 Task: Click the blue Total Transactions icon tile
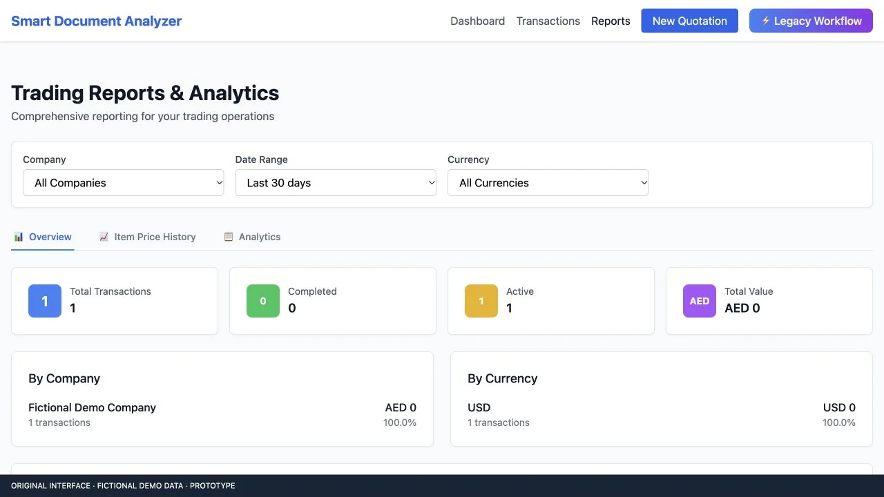point(45,301)
